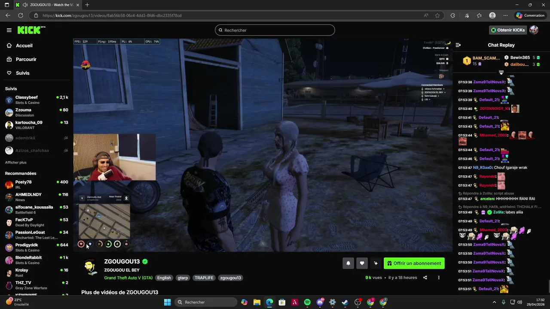Click the video player to pause
Image resolution: width=550 pixels, height=309 pixels.
263,145
